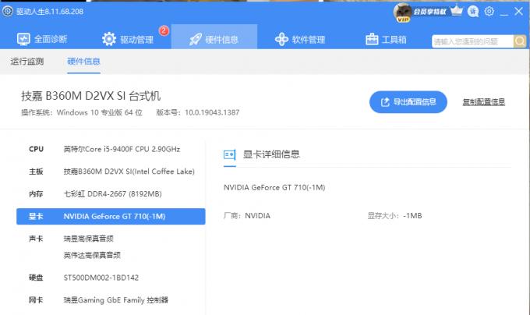Open the 软件管理 tab
Viewport: 530px width, 315px height.
pos(300,39)
